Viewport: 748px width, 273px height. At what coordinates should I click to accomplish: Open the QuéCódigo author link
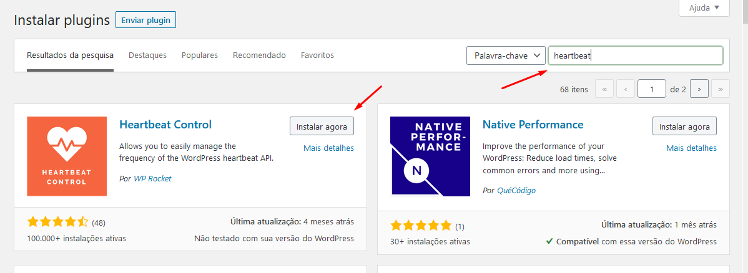point(516,191)
